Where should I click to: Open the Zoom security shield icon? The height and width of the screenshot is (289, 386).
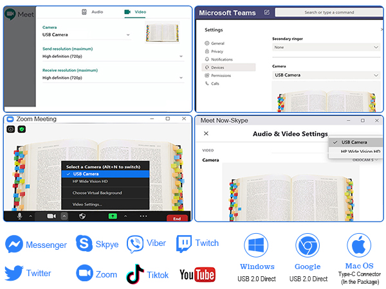click(x=82, y=217)
